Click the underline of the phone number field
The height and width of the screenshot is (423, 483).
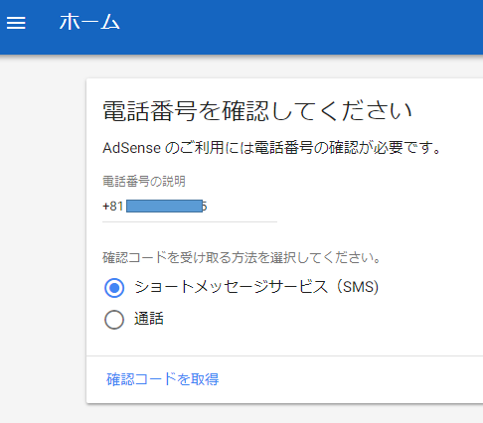[x=190, y=222]
